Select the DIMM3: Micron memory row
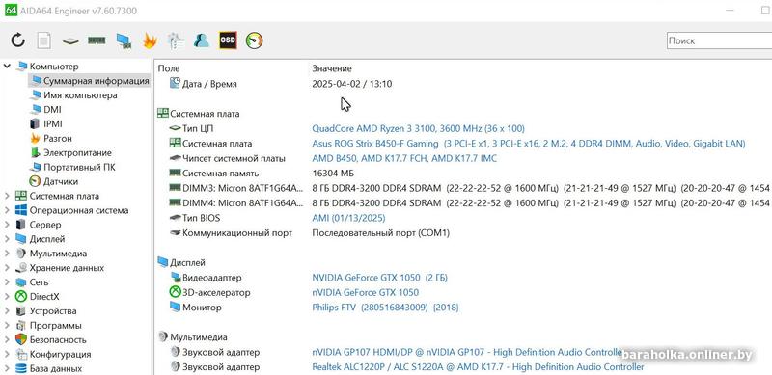Screen dimensions: 772x375 [463, 188]
